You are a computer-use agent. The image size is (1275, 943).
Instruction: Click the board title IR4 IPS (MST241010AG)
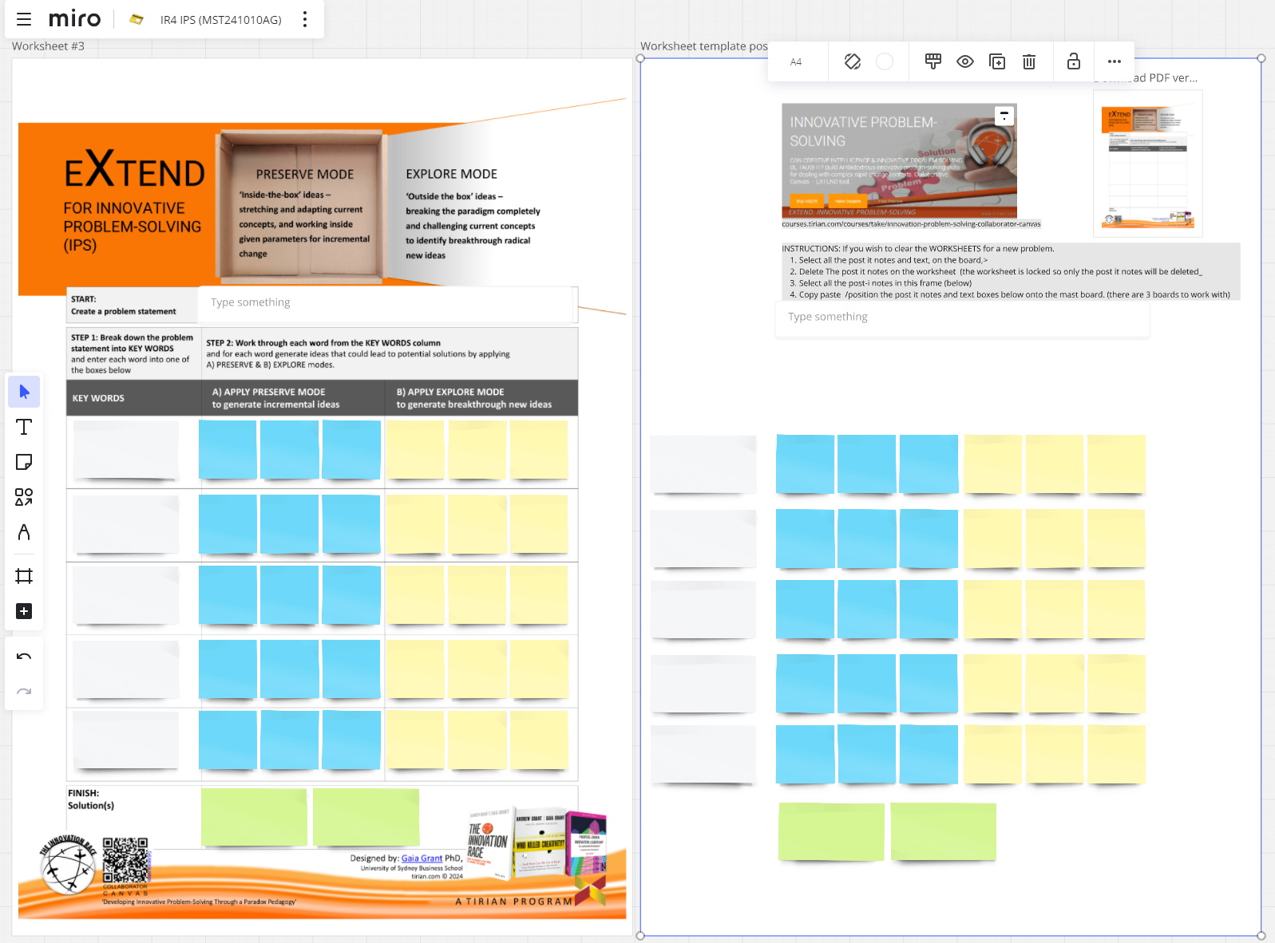tap(220, 20)
